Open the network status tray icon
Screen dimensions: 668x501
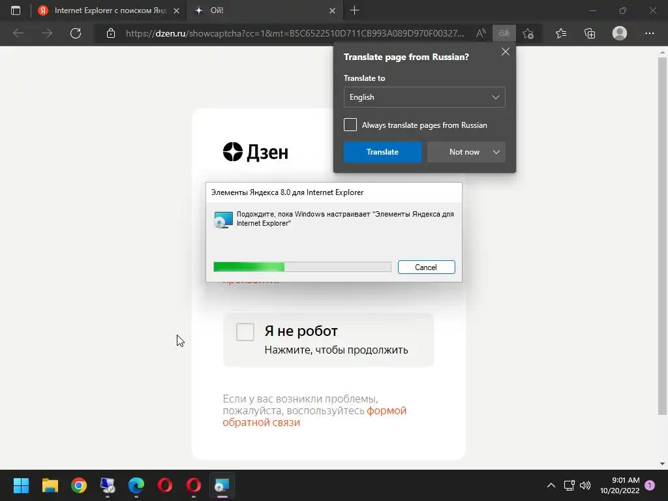click(569, 485)
